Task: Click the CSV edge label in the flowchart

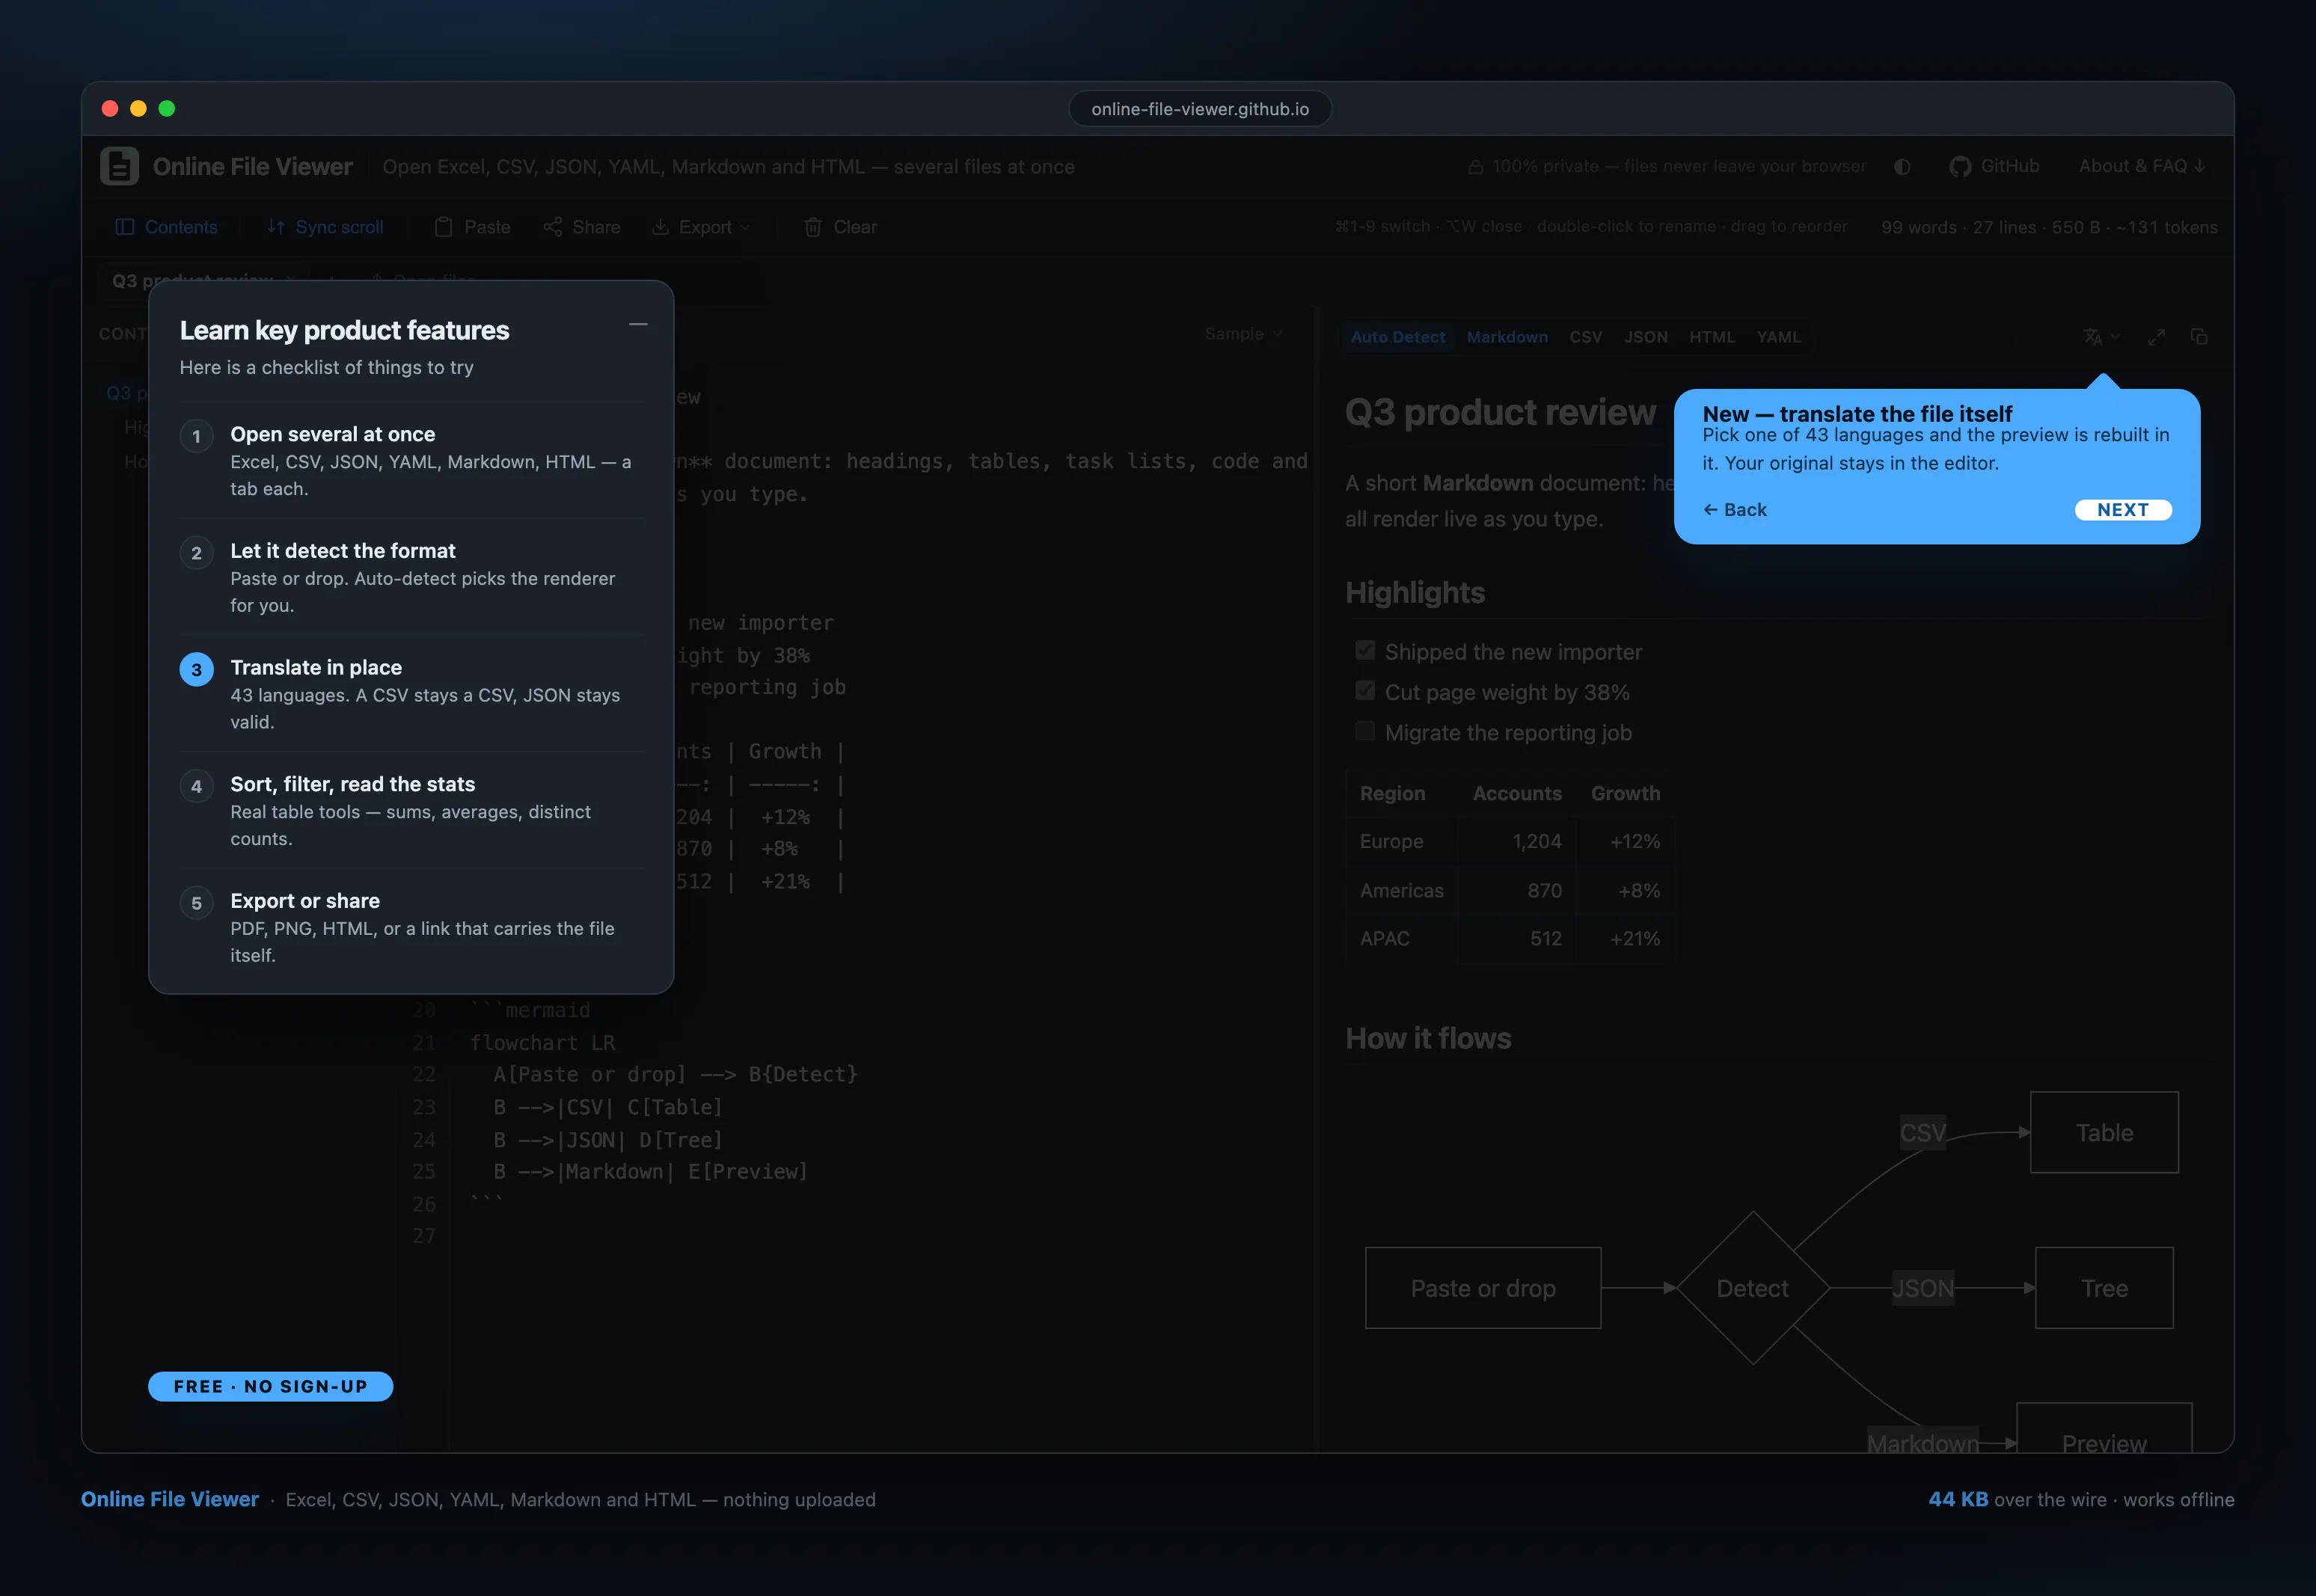Action: tap(1923, 1132)
